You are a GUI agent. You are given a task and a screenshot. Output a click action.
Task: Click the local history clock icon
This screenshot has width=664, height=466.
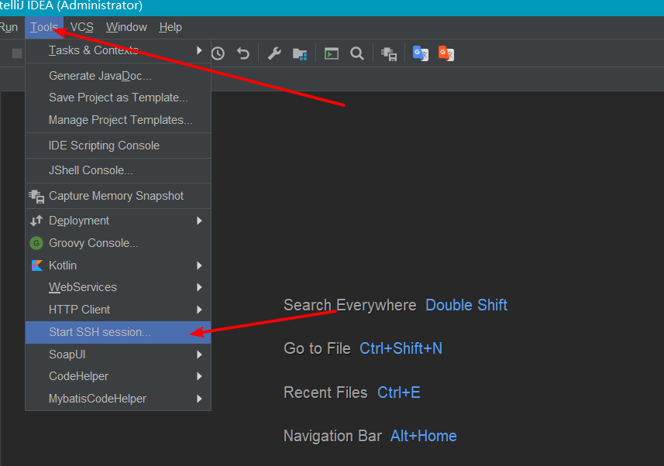click(x=218, y=53)
